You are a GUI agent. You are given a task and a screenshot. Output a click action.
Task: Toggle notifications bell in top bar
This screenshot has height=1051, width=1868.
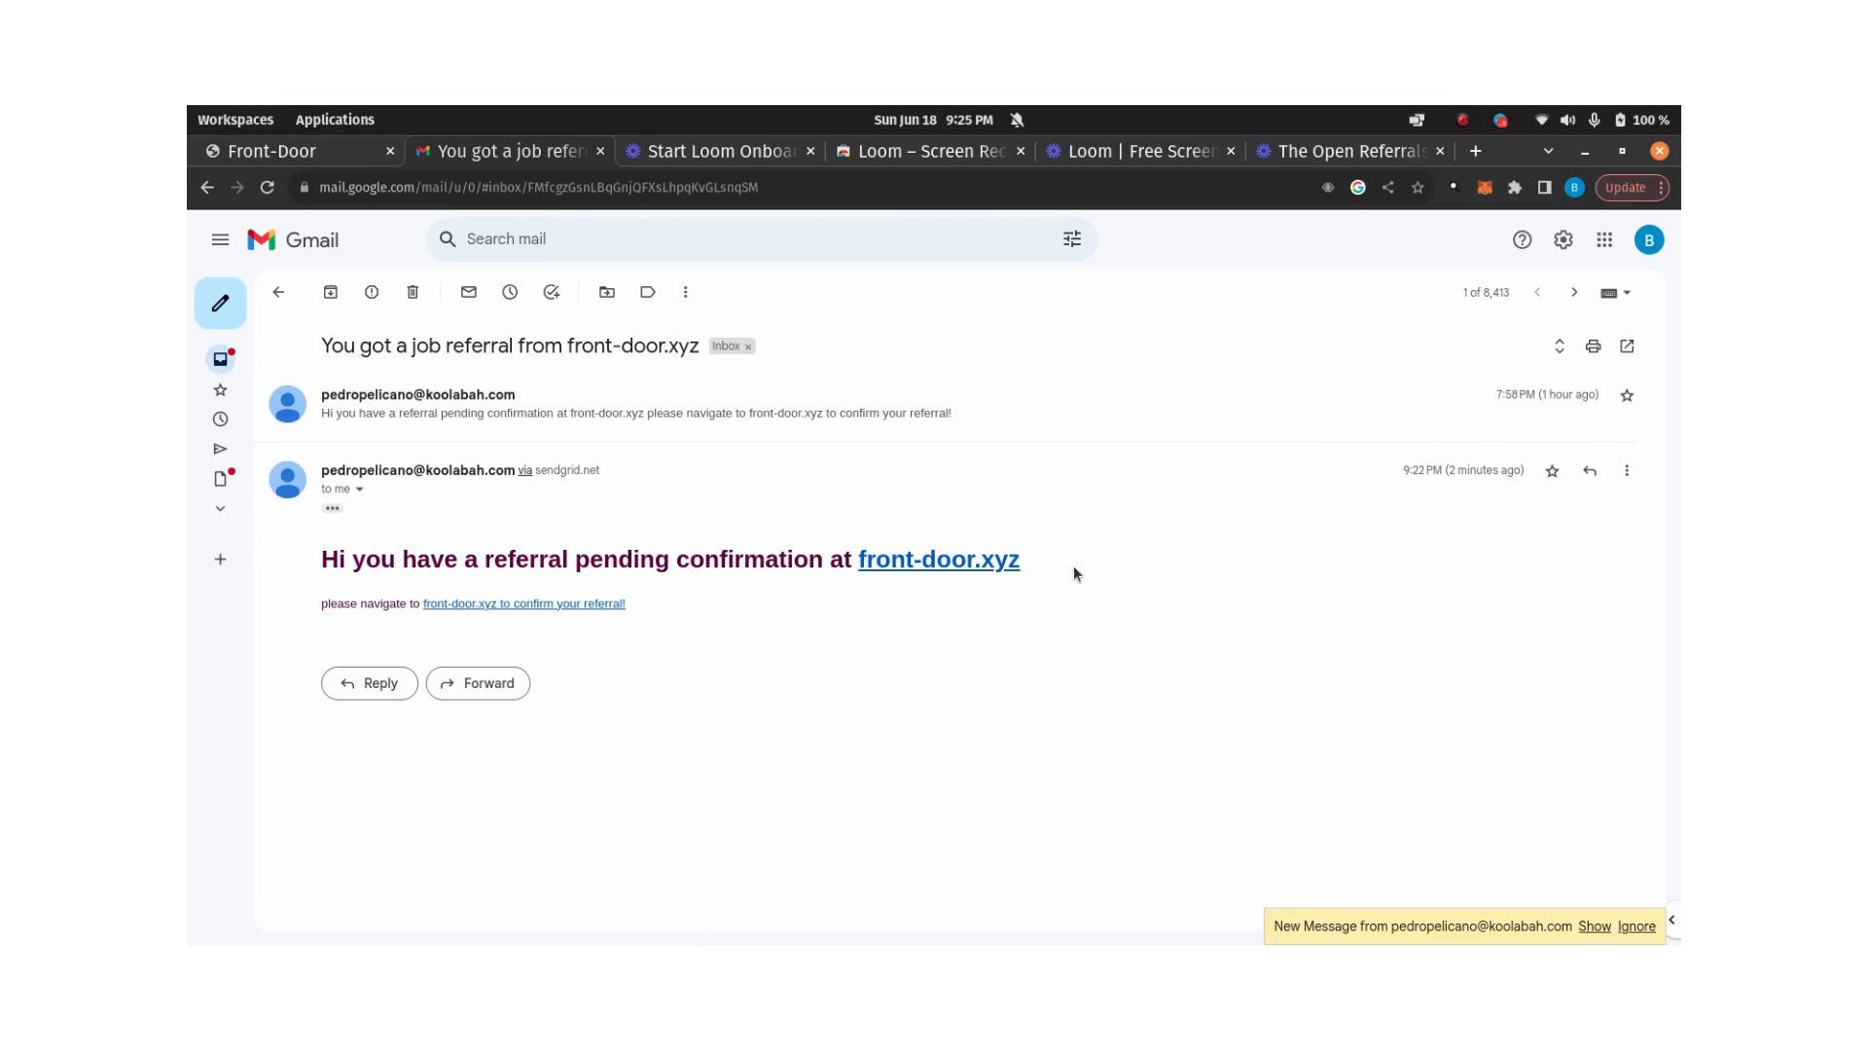[x=1018, y=120]
